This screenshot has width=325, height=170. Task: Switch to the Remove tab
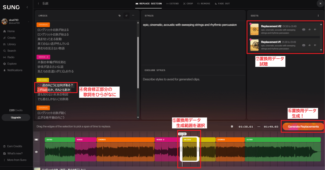pos(204,4)
